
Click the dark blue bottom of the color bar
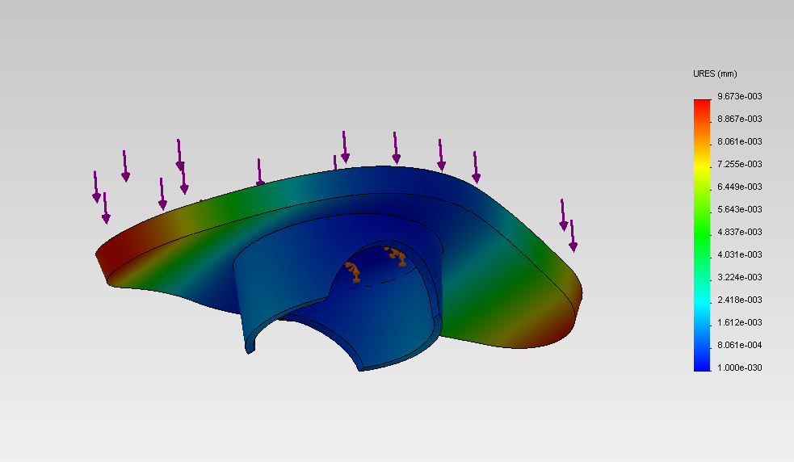click(701, 365)
